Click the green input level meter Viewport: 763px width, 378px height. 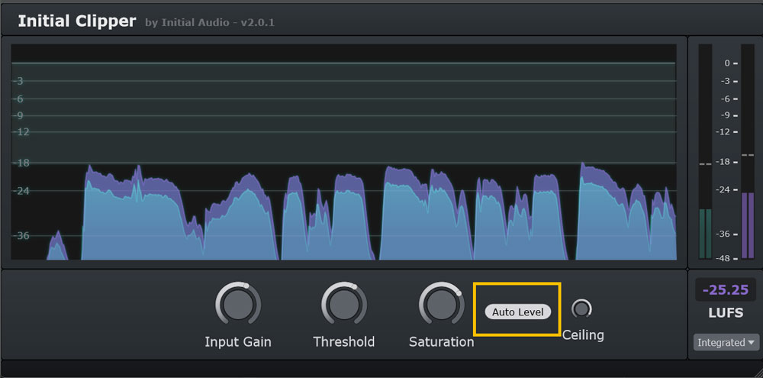tap(705, 234)
